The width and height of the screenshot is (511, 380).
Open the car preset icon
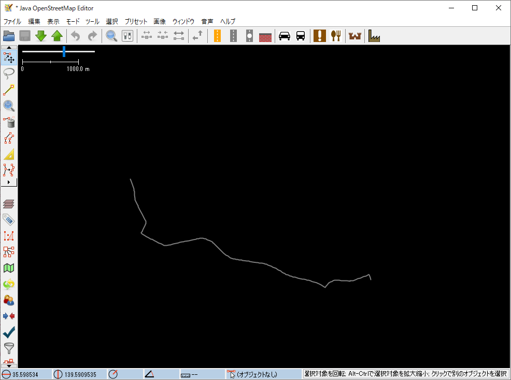[284, 36]
